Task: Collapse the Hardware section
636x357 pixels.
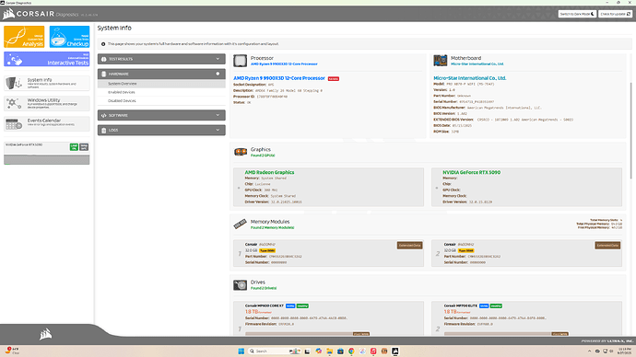Action: pos(161,75)
